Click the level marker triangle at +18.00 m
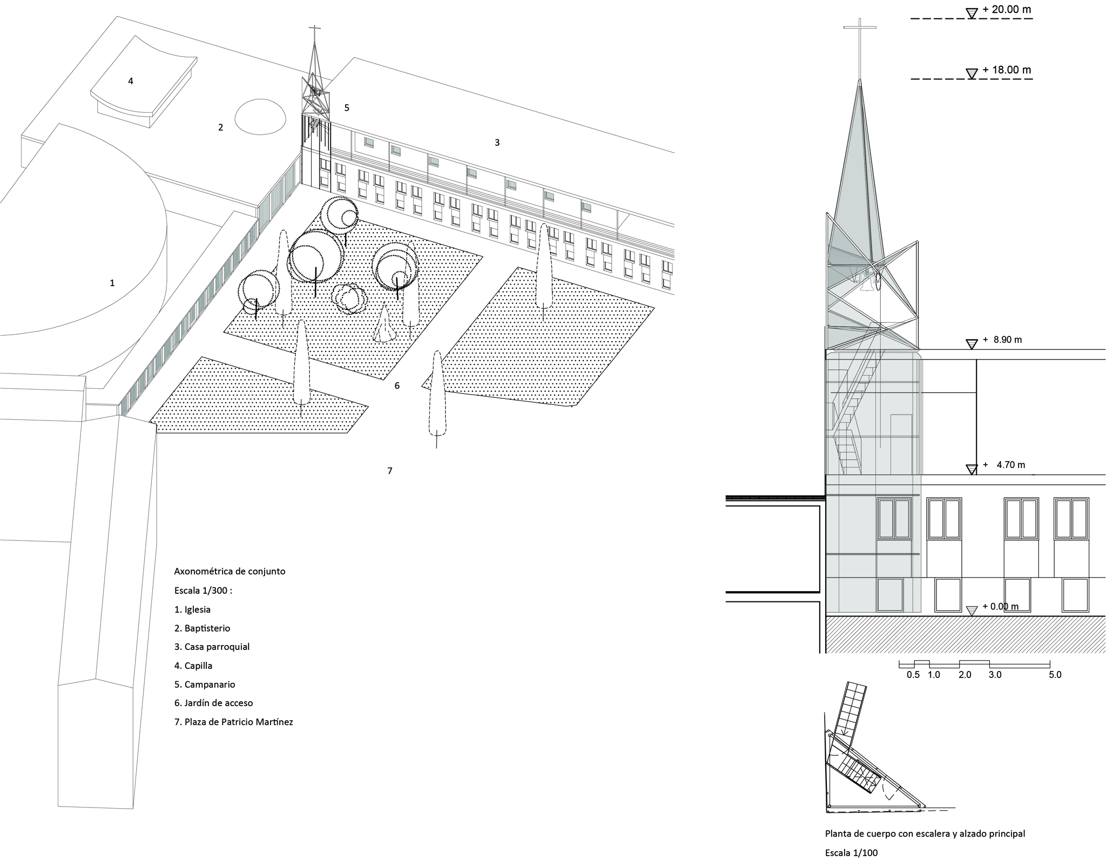This screenshot has height=861, width=1106. coord(972,74)
